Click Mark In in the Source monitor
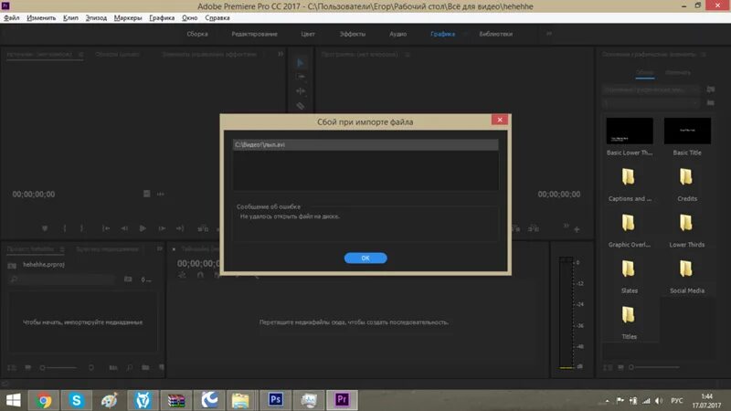The image size is (731, 411). (65, 228)
